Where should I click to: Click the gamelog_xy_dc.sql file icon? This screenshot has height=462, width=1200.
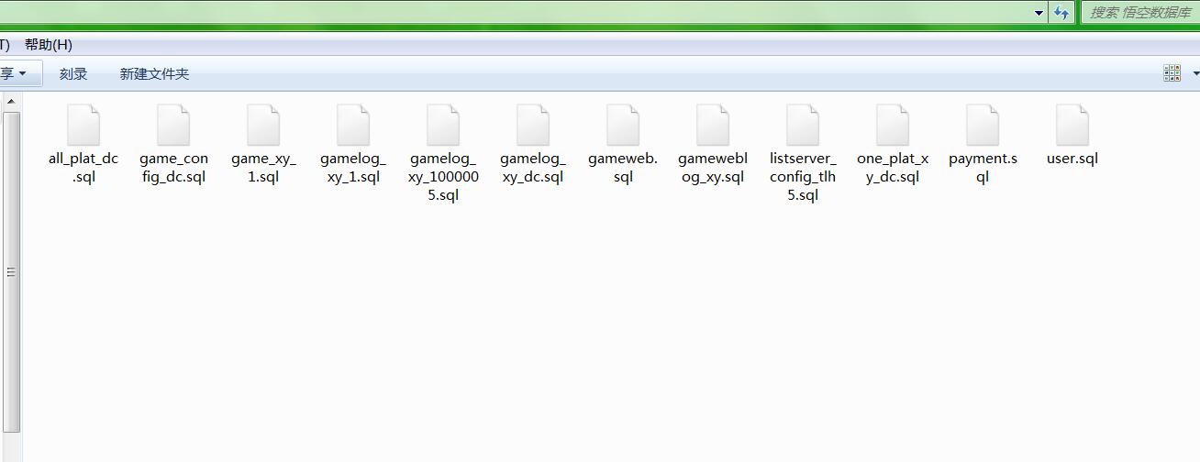533,126
